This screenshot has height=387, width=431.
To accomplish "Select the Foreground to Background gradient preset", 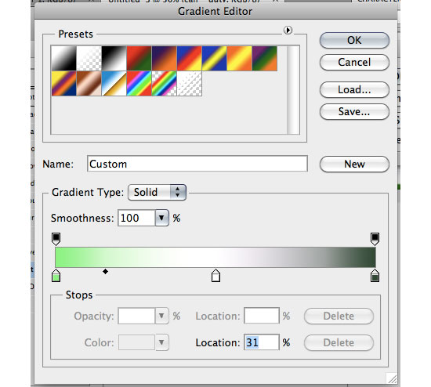I will (x=63, y=58).
